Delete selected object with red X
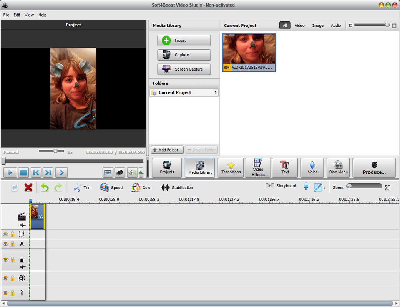The image size is (400, 307). coord(28,188)
